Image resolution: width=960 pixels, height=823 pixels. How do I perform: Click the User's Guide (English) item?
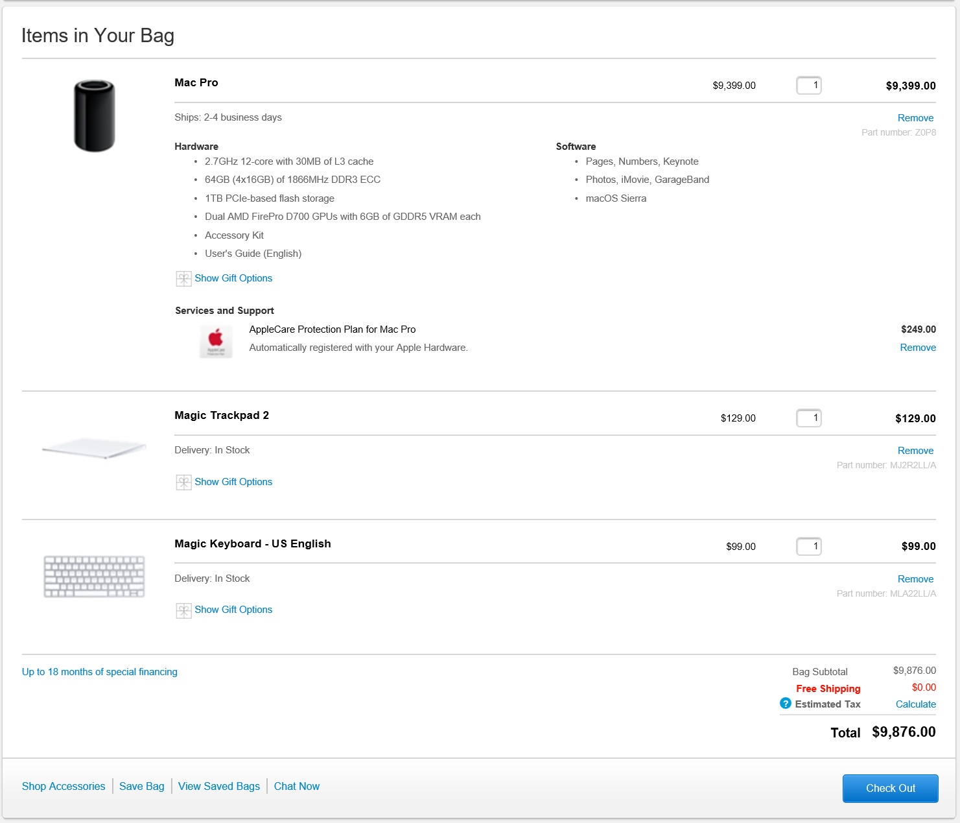[x=253, y=254]
